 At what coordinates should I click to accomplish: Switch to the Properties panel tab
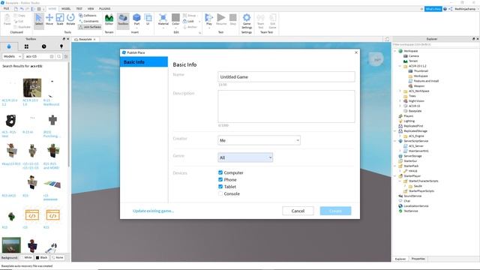click(418, 259)
